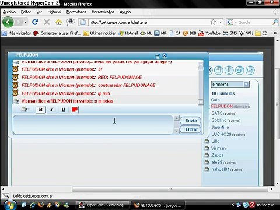
Task: Click the URL address field
Action: [x=149, y=22]
